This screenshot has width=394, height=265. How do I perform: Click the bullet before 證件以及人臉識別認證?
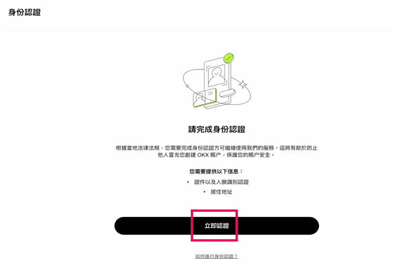click(188, 182)
